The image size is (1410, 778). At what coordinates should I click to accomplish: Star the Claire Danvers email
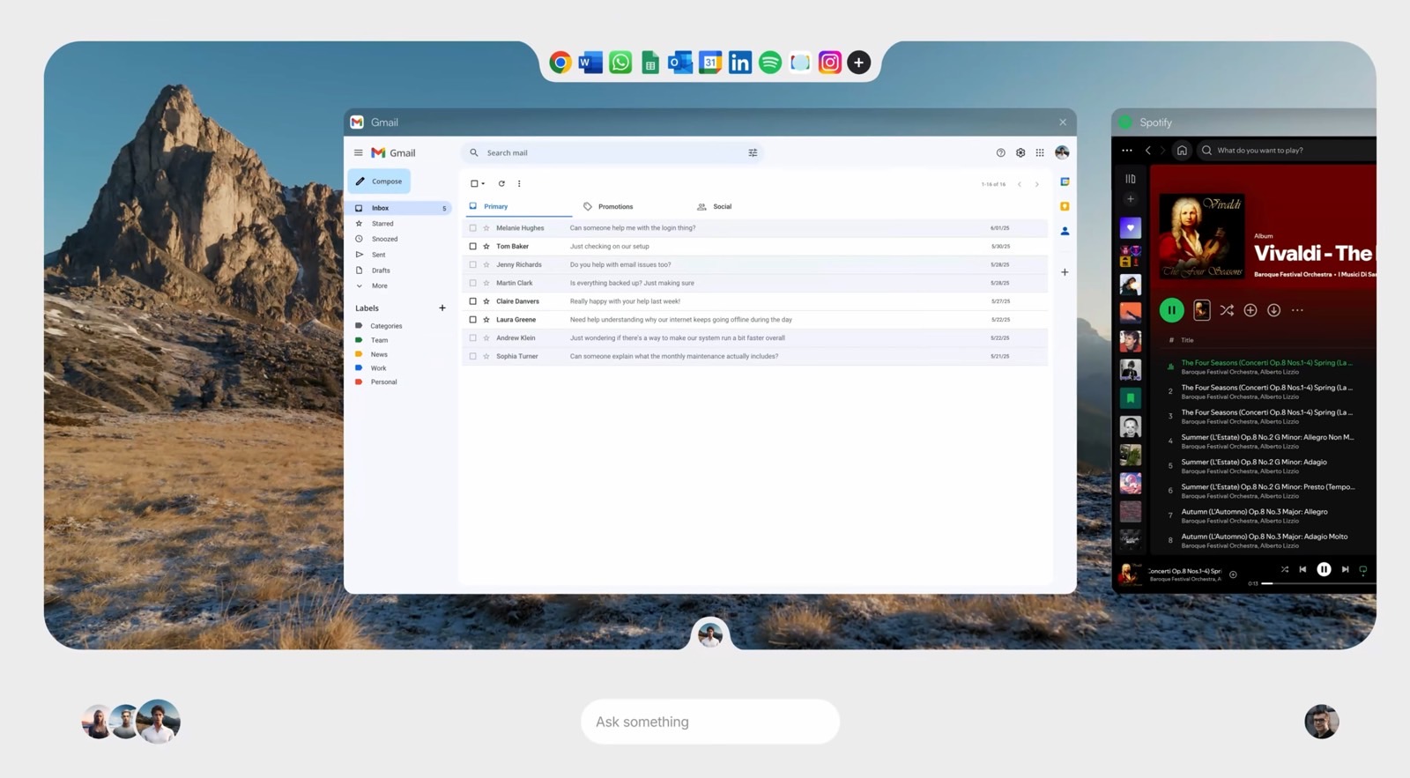point(486,301)
